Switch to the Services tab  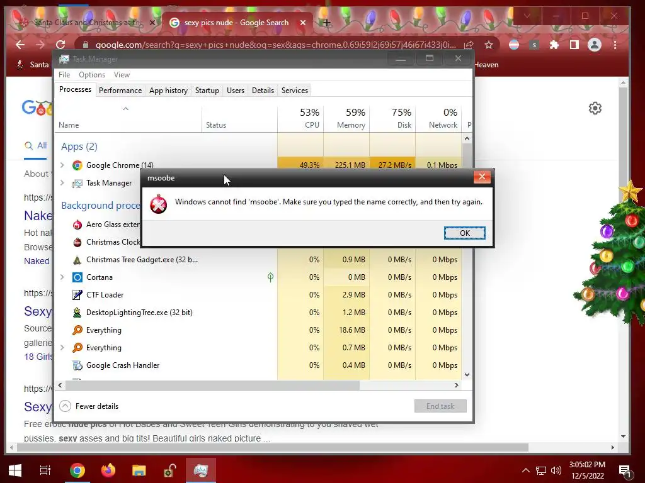click(x=295, y=91)
